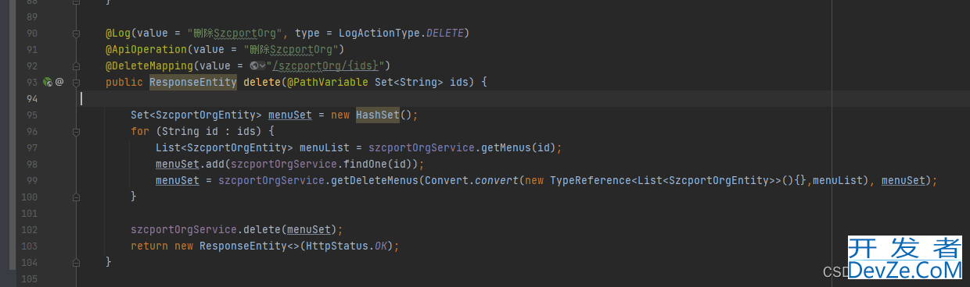Click the fold end marker at line 100
This screenshot has width=970, height=287.
pyautogui.click(x=76, y=197)
